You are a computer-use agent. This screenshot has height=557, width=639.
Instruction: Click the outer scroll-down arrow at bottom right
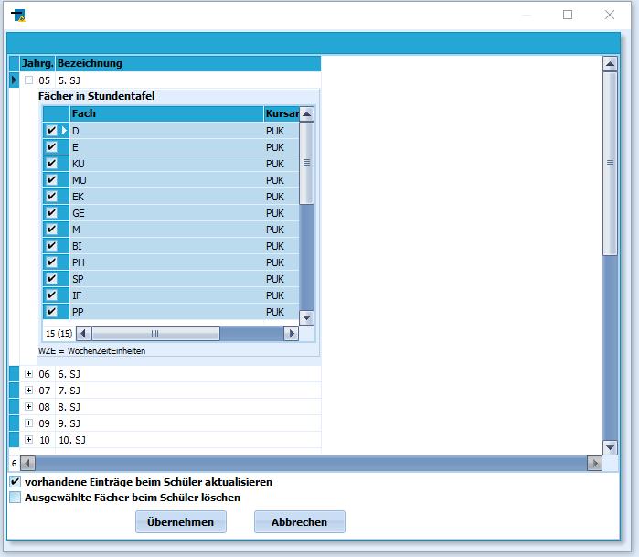[610, 447]
